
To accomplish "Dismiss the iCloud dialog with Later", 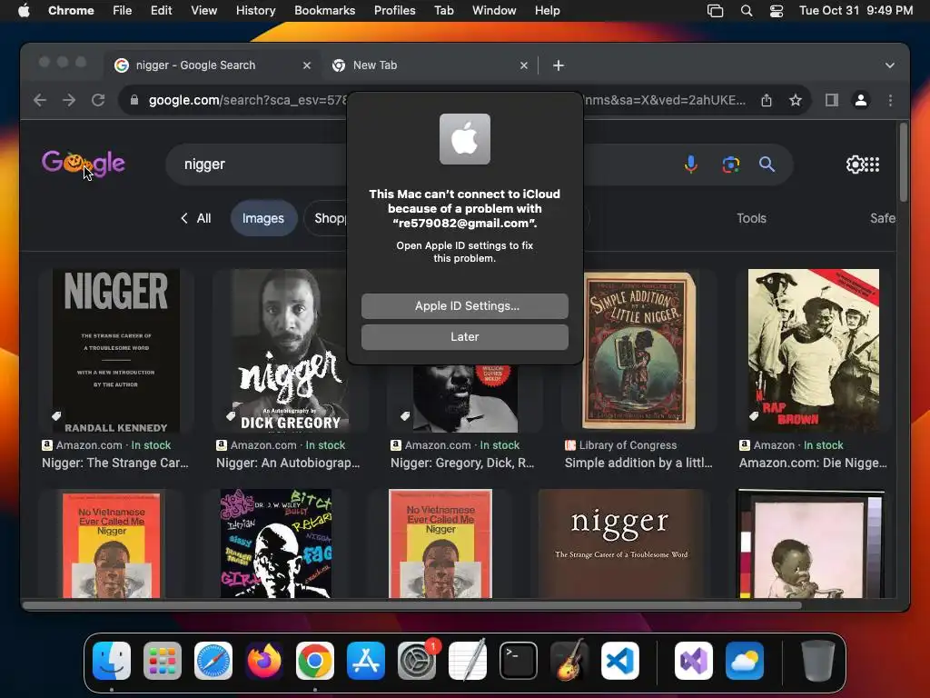I will [x=464, y=336].
